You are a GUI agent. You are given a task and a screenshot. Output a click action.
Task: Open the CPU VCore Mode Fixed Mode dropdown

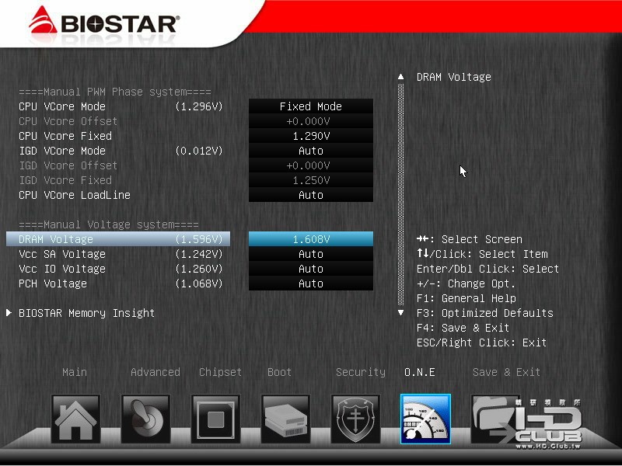coord(310,106)
